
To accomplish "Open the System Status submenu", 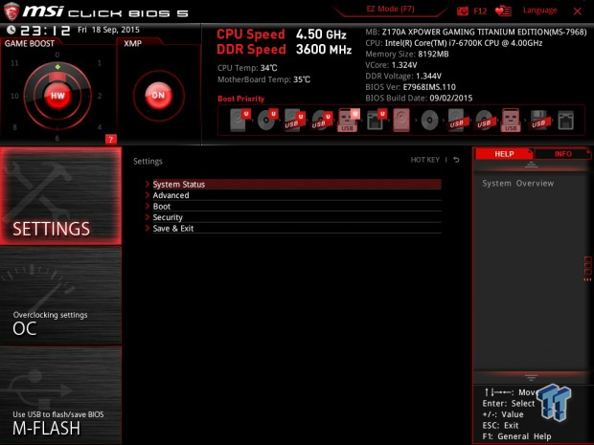I will coord(297,185).
